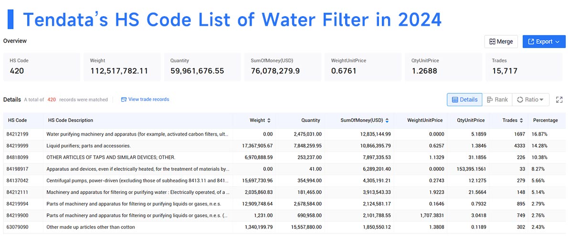Click Trades value 4333
Image resolution: width=568 pixels, height=238 pixels.
[x=519, y=146]
